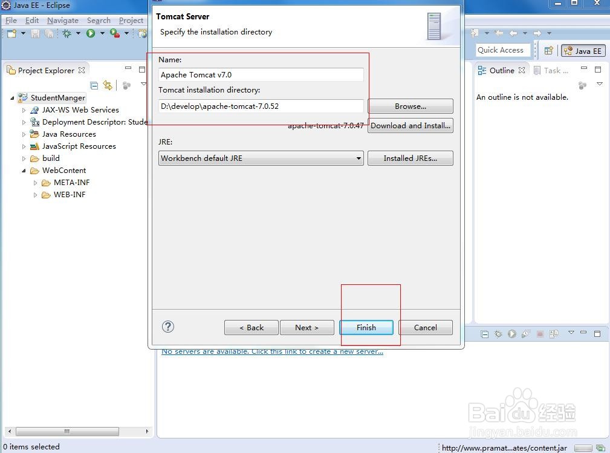
Task: Toggle Link with Editor in Project Explorer
Action: point(108,85)
